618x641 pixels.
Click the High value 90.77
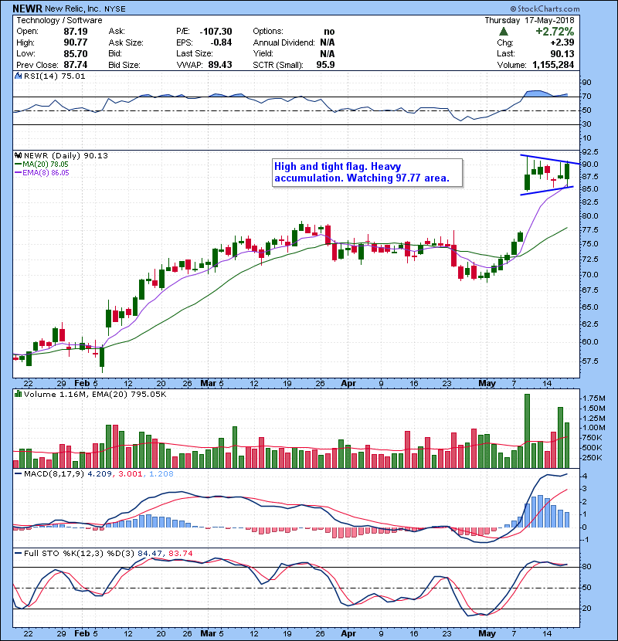tap(75, 42)
